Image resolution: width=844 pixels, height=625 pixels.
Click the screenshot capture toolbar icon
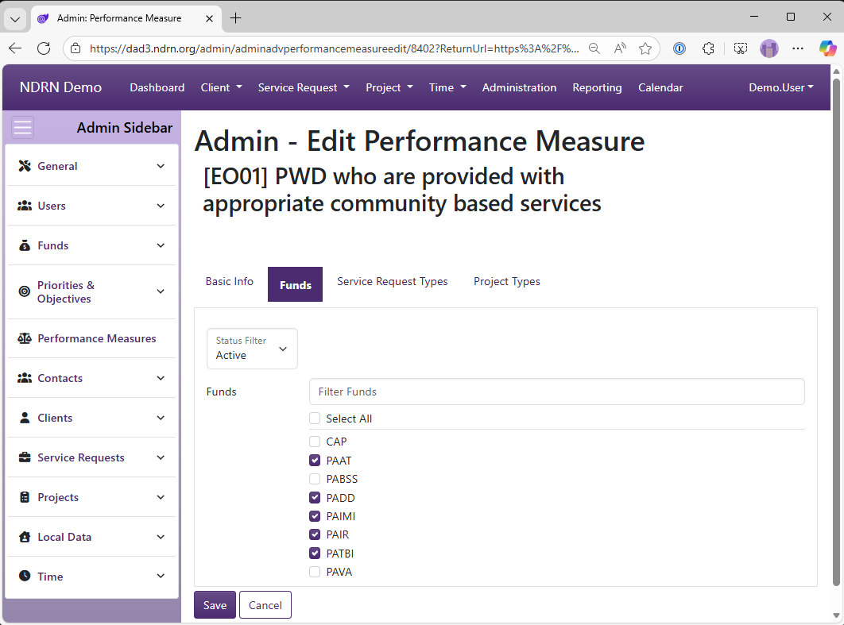coord(741,48)
